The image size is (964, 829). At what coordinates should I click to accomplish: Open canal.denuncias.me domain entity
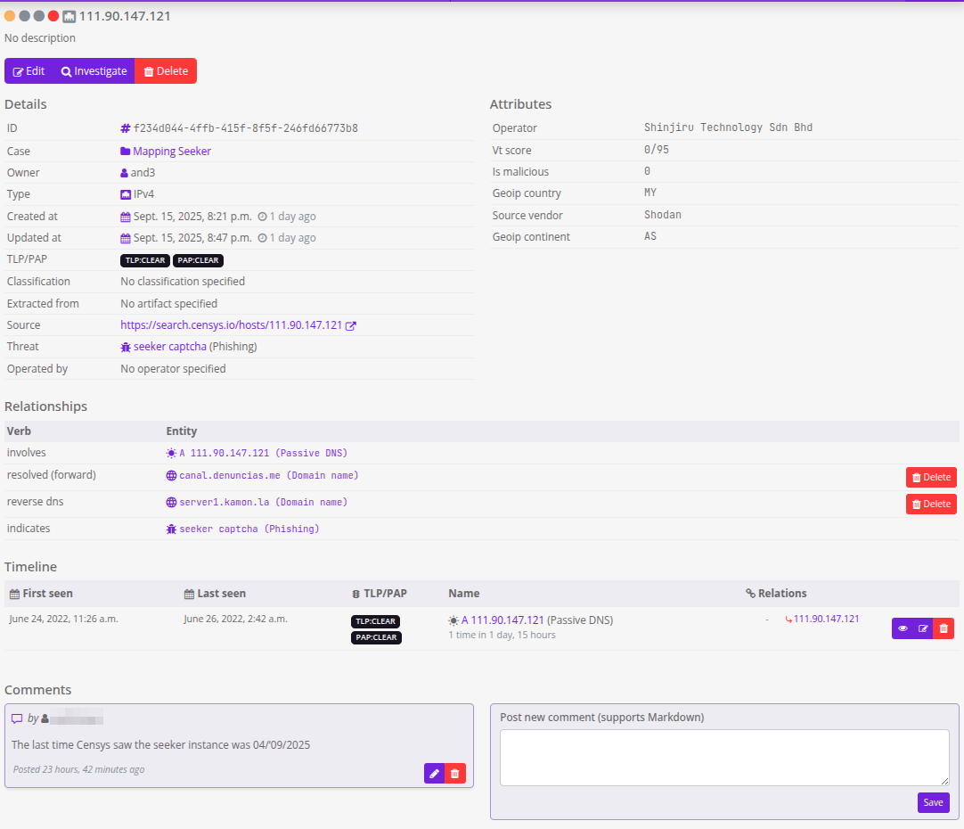230,476
